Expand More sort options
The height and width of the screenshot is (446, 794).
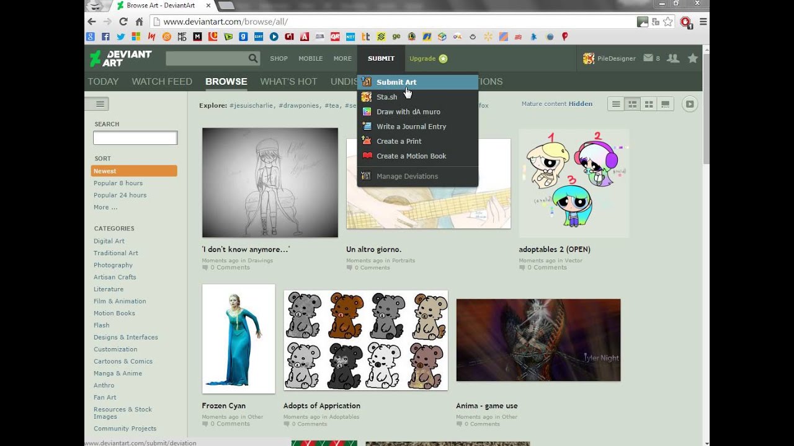(x=105, y=208)
